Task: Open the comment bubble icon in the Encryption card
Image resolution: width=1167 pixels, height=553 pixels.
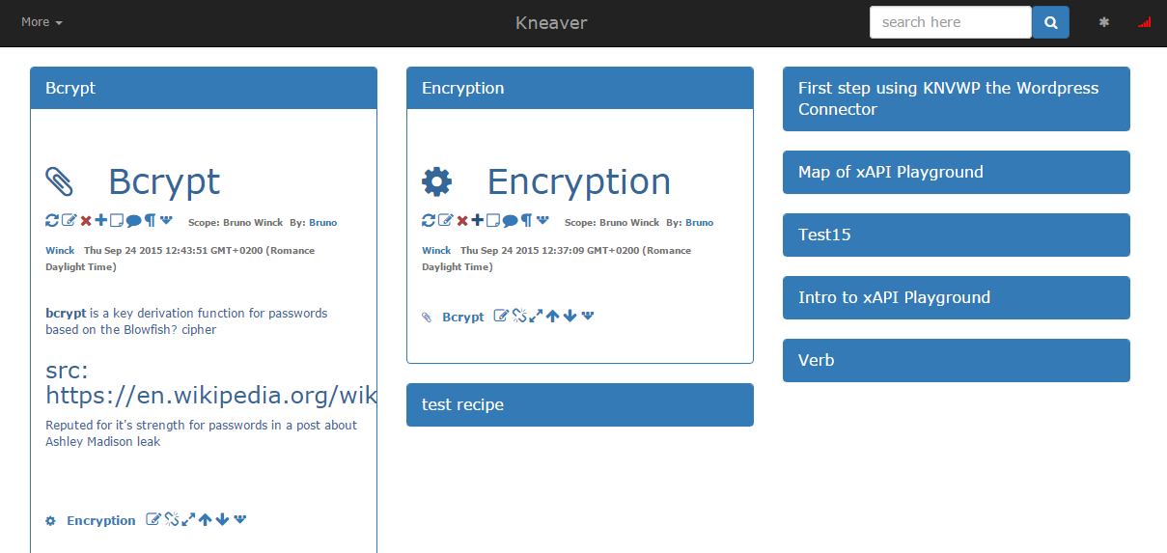Action: point(510,220)
